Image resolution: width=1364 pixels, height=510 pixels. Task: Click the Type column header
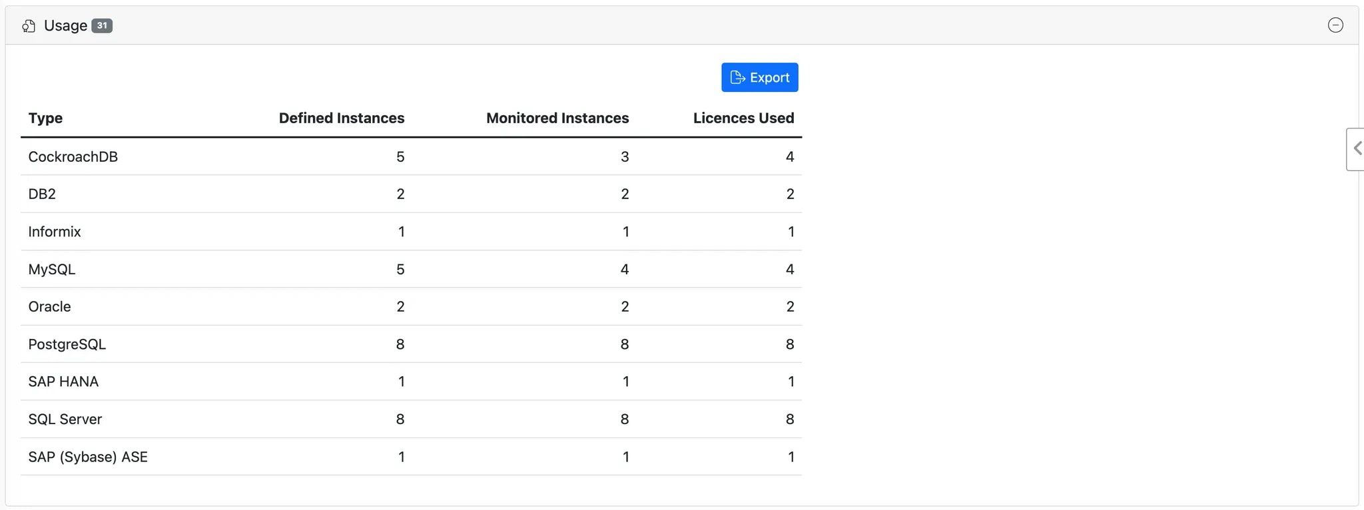[45, 118]
